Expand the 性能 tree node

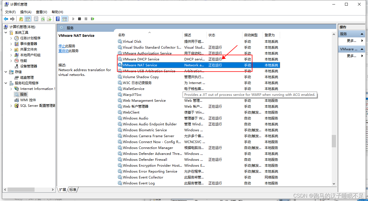pos(11,60)
